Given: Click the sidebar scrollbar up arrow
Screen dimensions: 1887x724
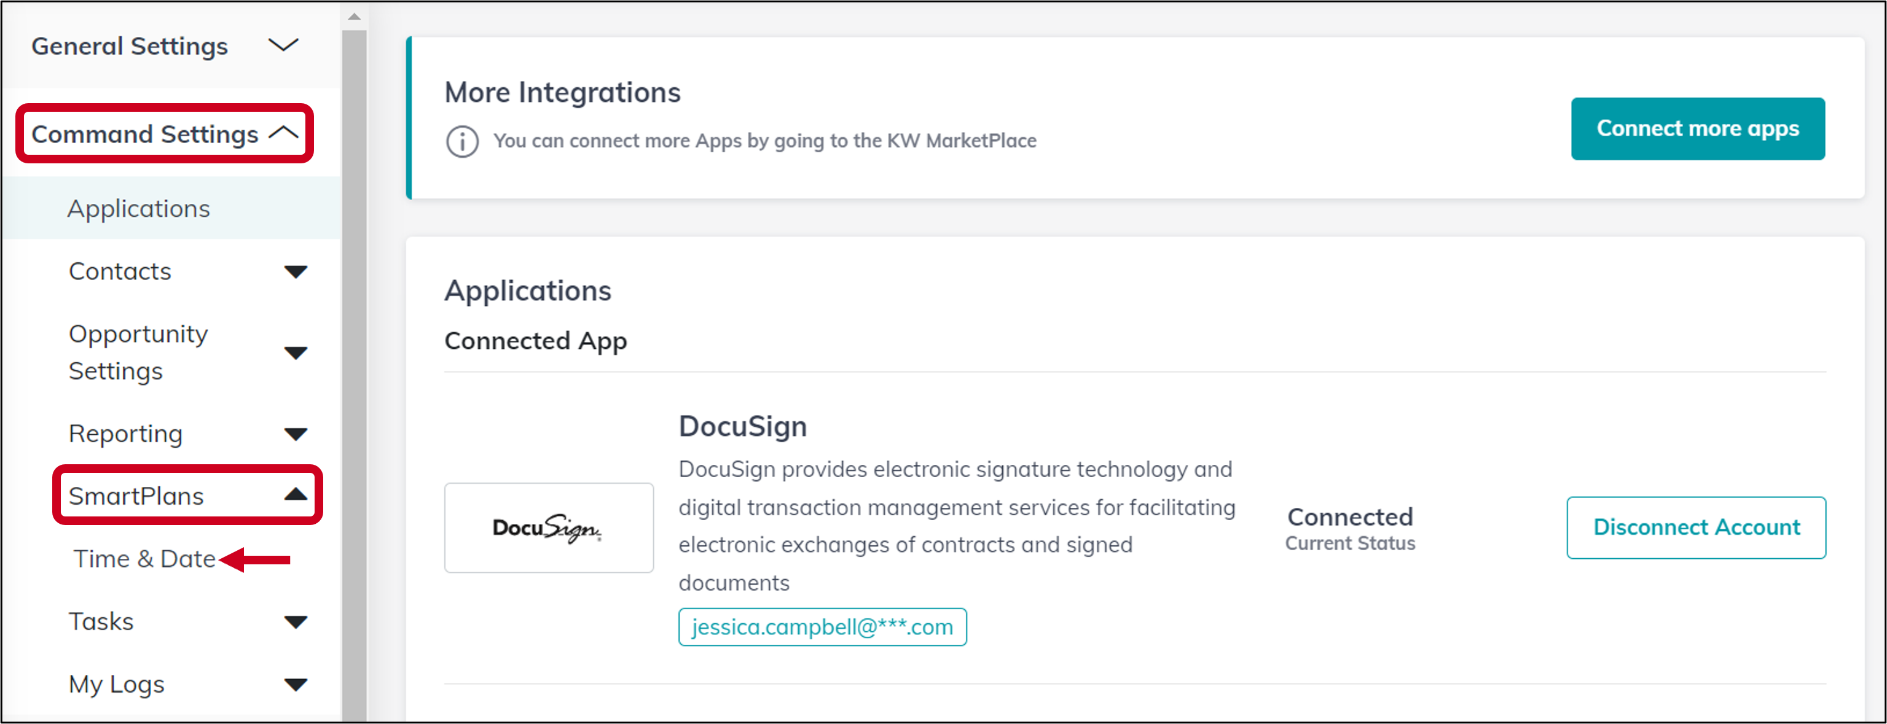Looking at the screenshot, I should click(355, 16).
